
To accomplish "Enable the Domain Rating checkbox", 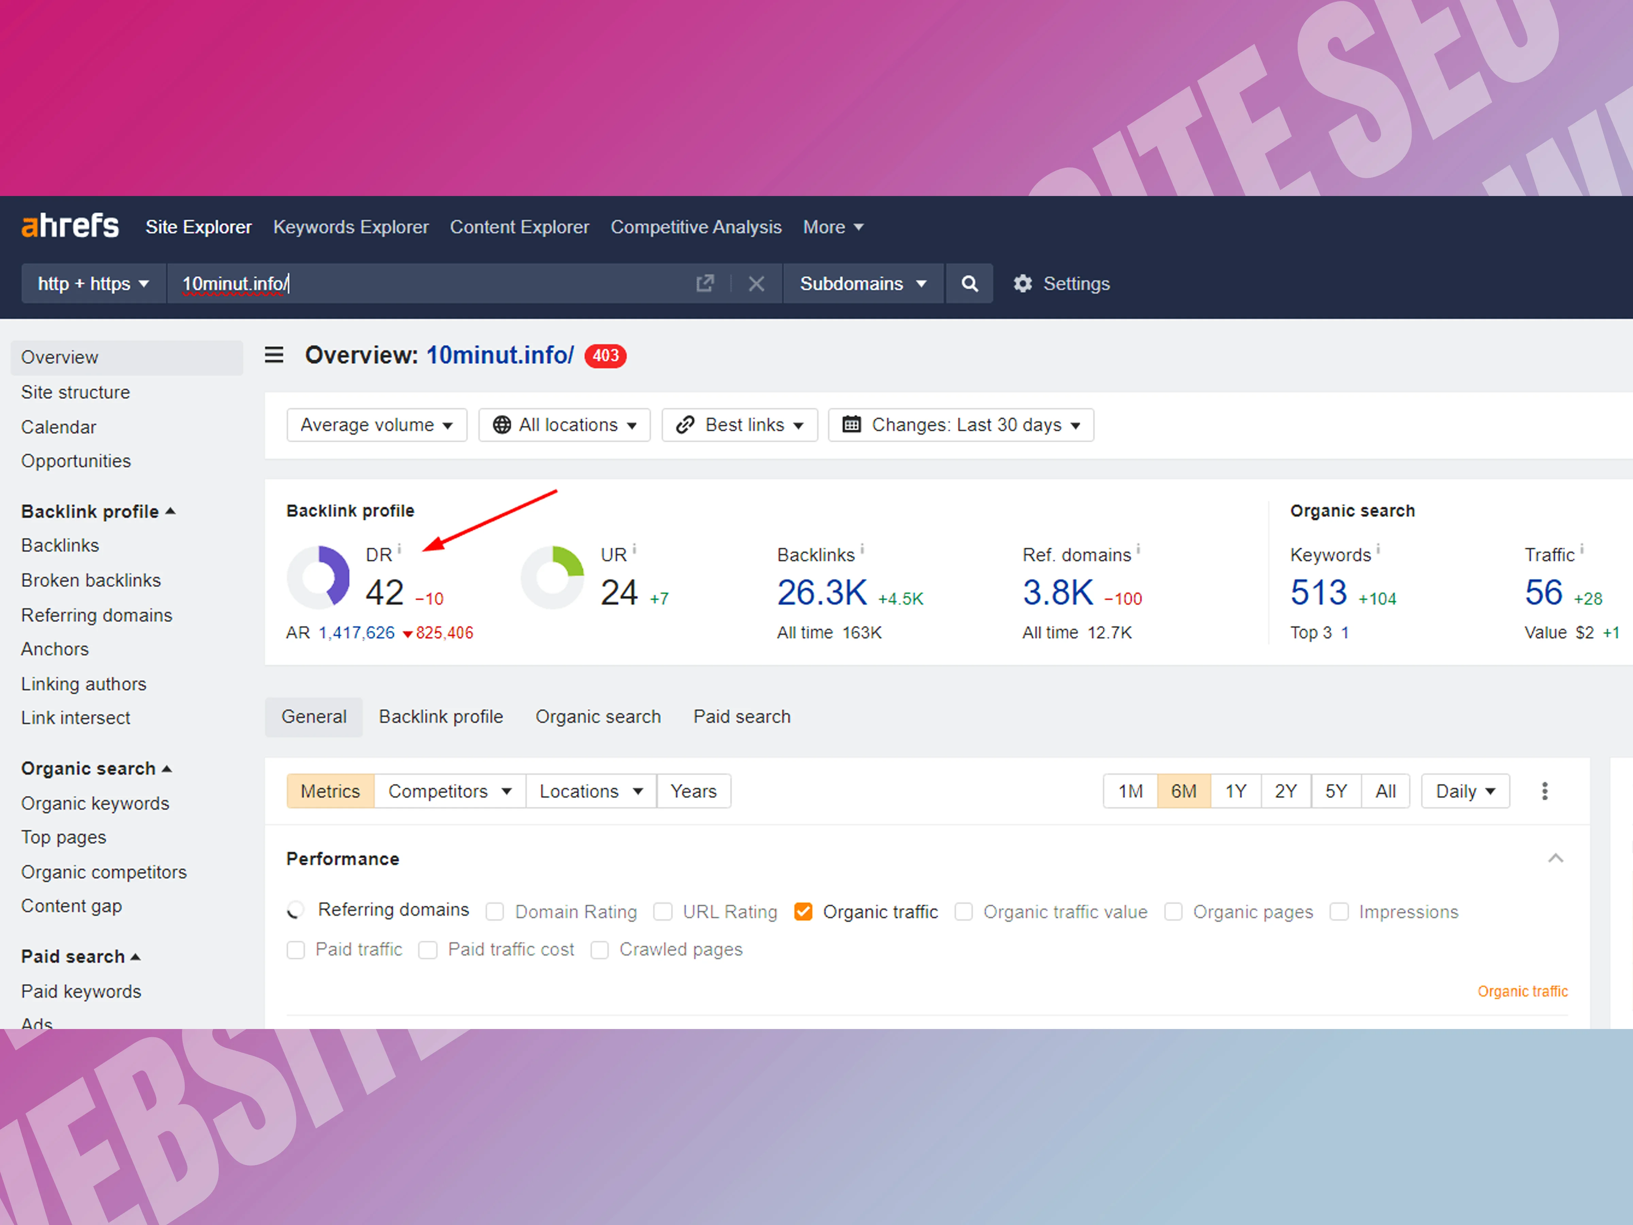I will tap(495, 912).
